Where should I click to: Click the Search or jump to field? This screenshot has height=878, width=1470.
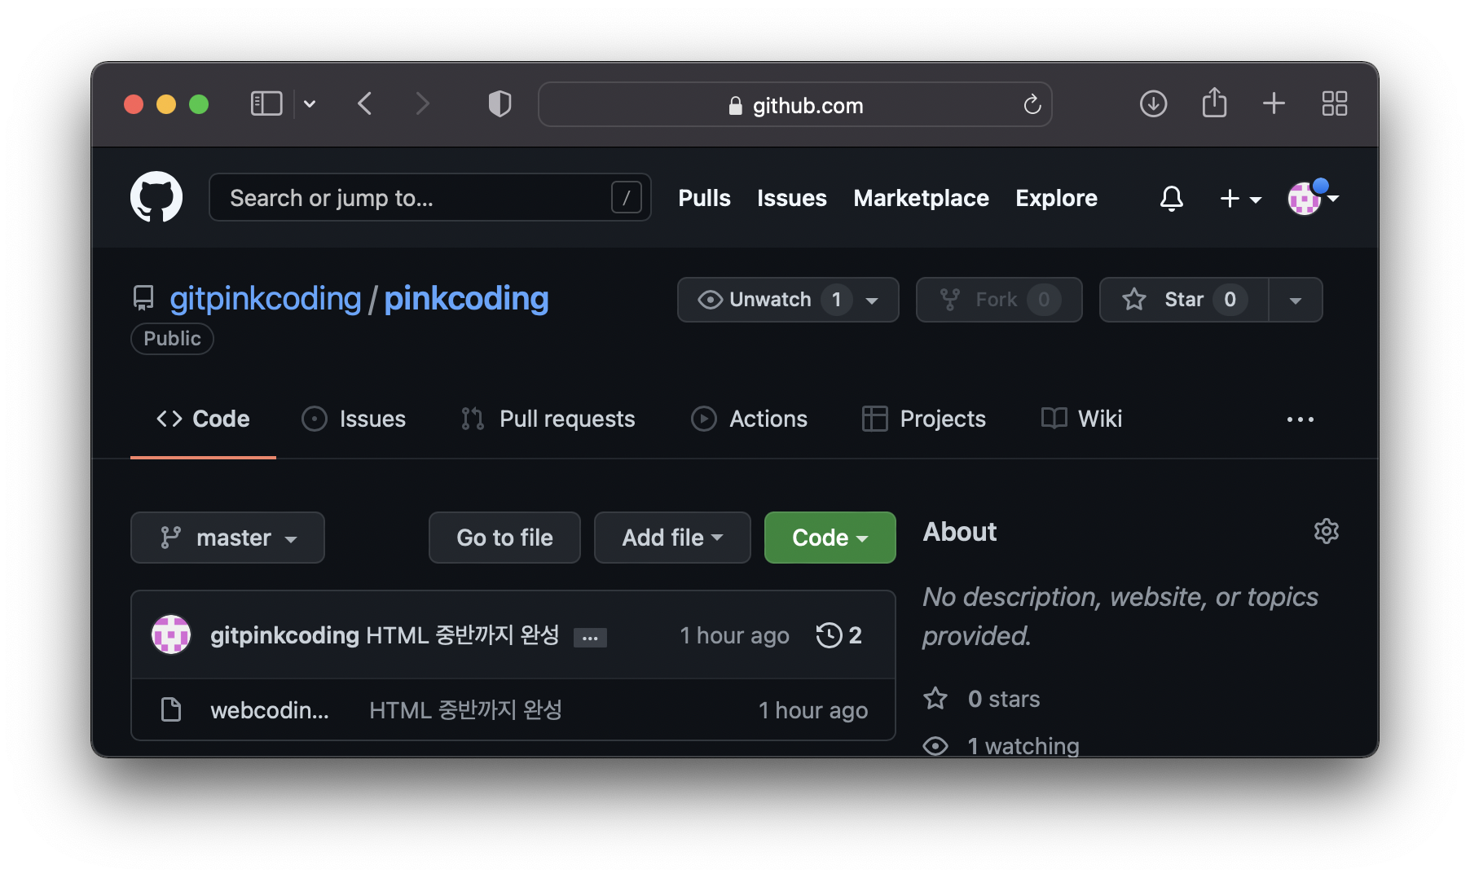coord(430,197)
